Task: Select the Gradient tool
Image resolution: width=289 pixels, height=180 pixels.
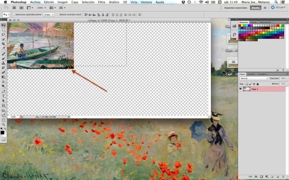Action: tap(3, 77)
